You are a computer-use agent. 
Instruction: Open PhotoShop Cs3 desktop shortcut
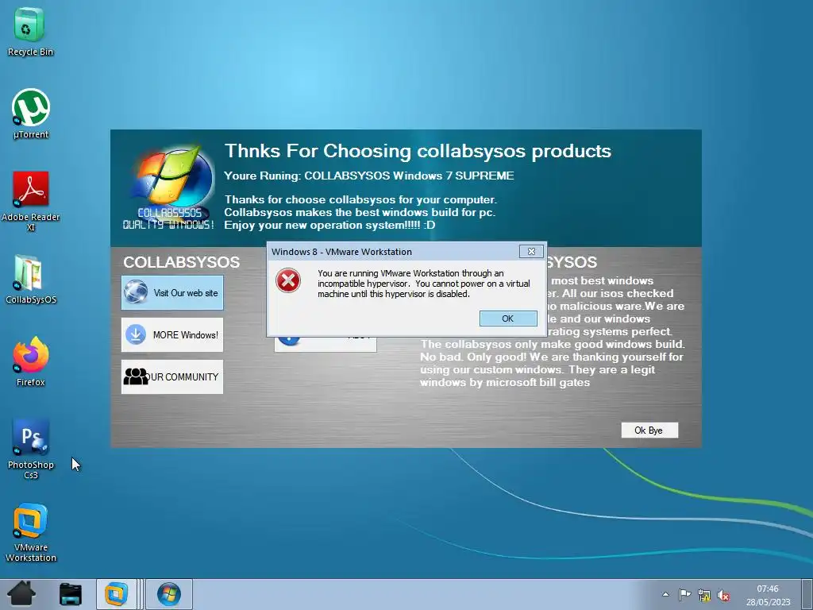pos(31,448)
